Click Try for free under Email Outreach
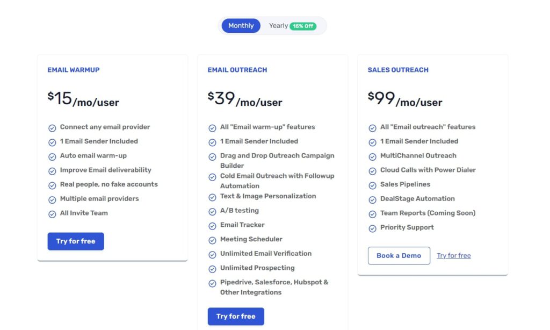 pyautogui.click(x=236, y=317)
